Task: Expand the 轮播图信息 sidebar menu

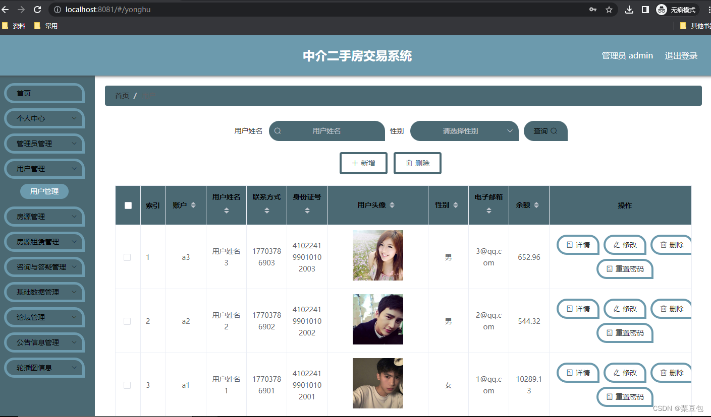Action: [x=44, y=368]
